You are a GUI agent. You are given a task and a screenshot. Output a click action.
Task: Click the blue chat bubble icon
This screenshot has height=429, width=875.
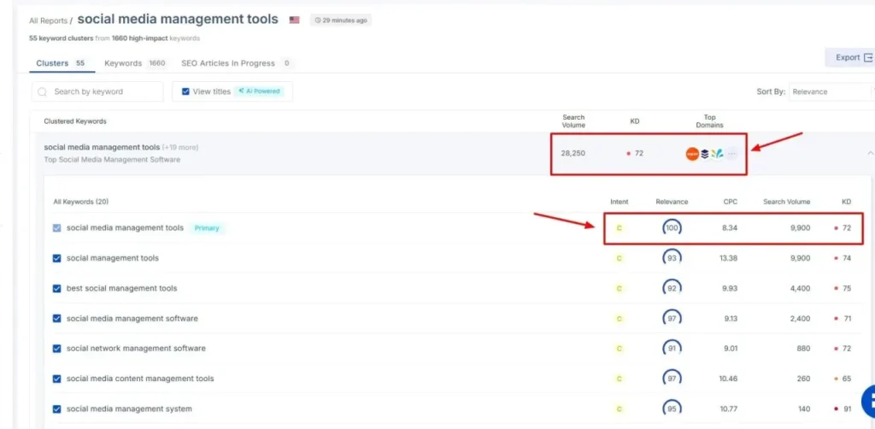point(867,402)
